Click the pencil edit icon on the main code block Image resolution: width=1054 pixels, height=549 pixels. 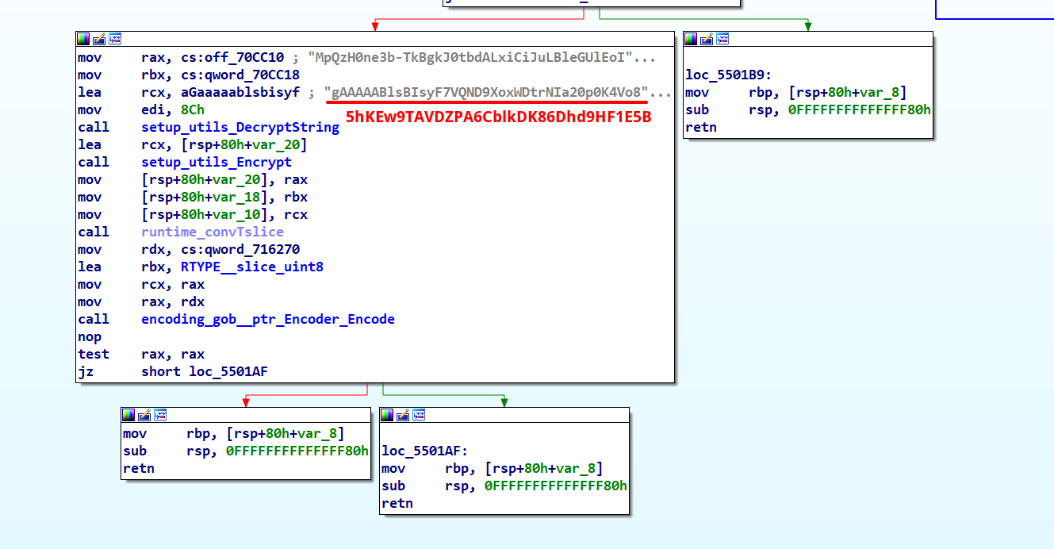pyautogui.click(x=99, y=39)
